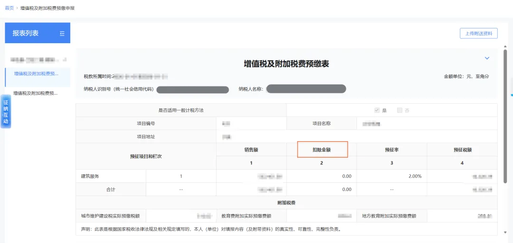
Task: Open the second 增值税及附加税费预... sidebar item
Action: pos(35,93)
